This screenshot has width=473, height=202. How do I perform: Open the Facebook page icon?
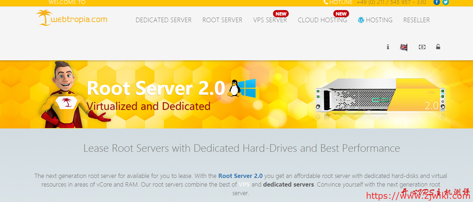[437, 2]
